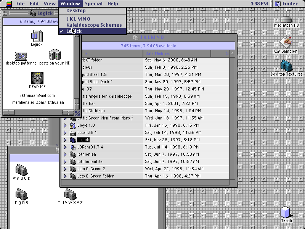This screenshot has height=229, width=305.
Task: Open the Finder application menu
Action: pos(286,4)
